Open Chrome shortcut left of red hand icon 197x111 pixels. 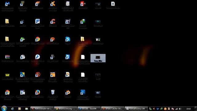pos(38,39)
